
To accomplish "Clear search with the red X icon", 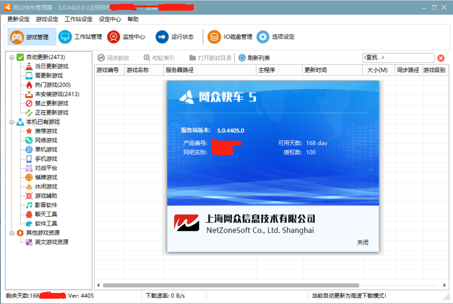I will [x=441, y=58].
